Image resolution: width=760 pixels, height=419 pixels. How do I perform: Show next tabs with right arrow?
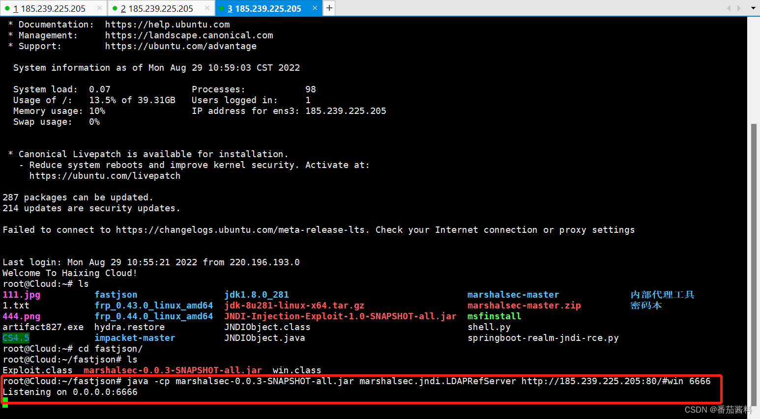click(738, 8)
